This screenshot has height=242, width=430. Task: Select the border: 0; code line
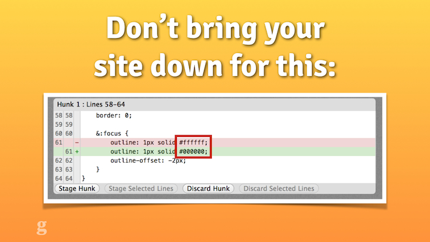tap(214, 115)
